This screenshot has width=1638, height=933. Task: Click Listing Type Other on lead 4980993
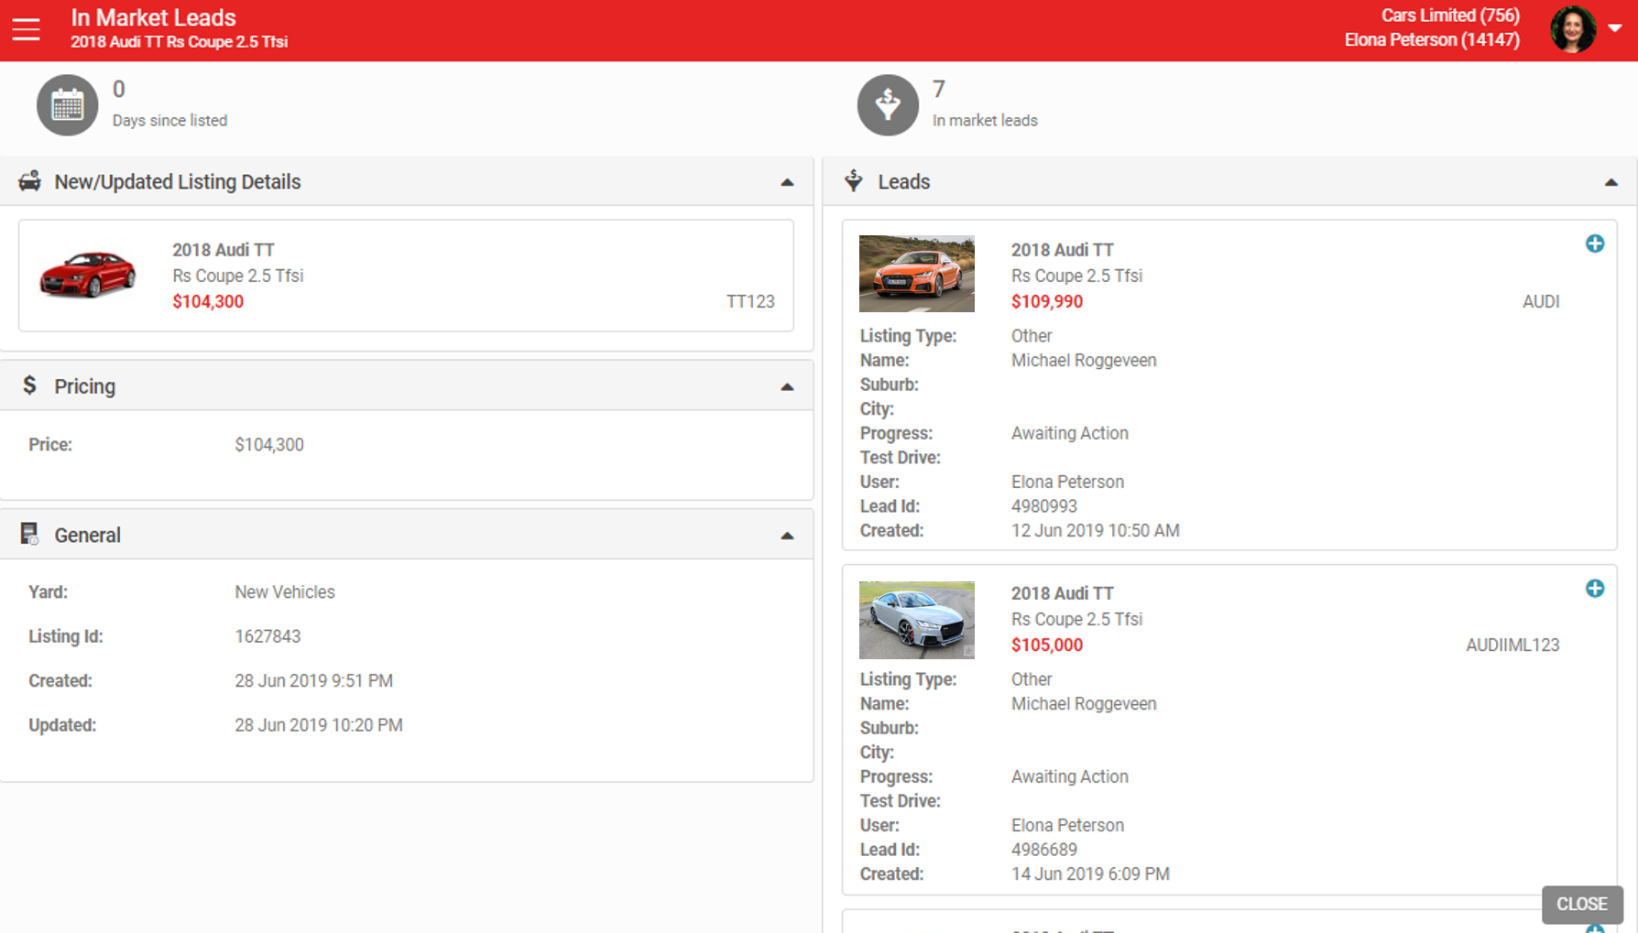click(1032, 336)
